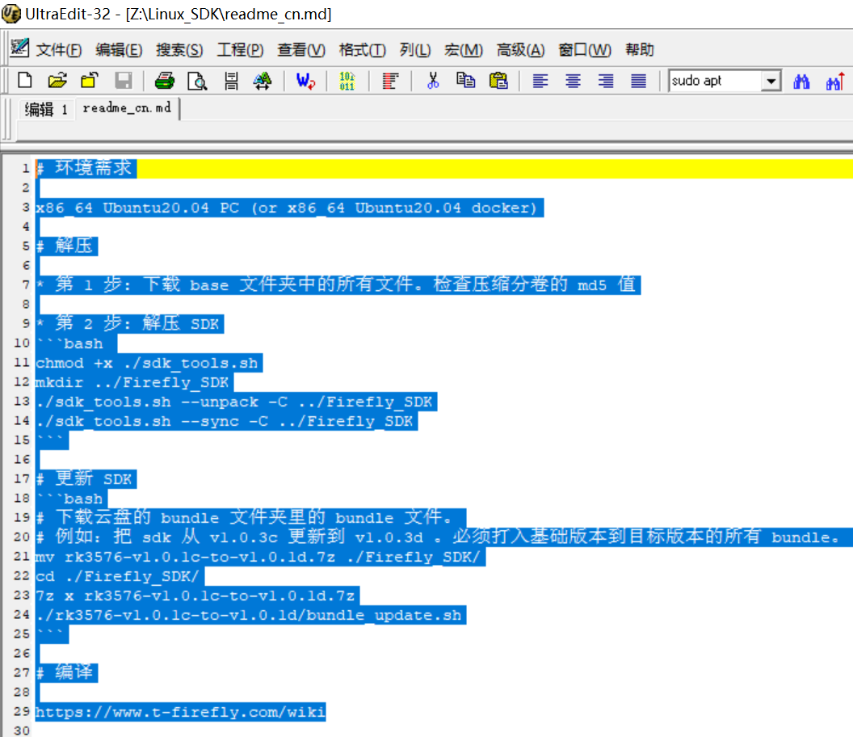
Task: Click the green recycle-arrows icon before W
Action: click(x=263, y=81)
